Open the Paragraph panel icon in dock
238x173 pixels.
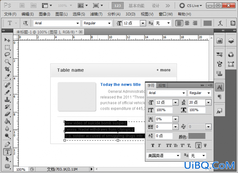tap(220, 97)
